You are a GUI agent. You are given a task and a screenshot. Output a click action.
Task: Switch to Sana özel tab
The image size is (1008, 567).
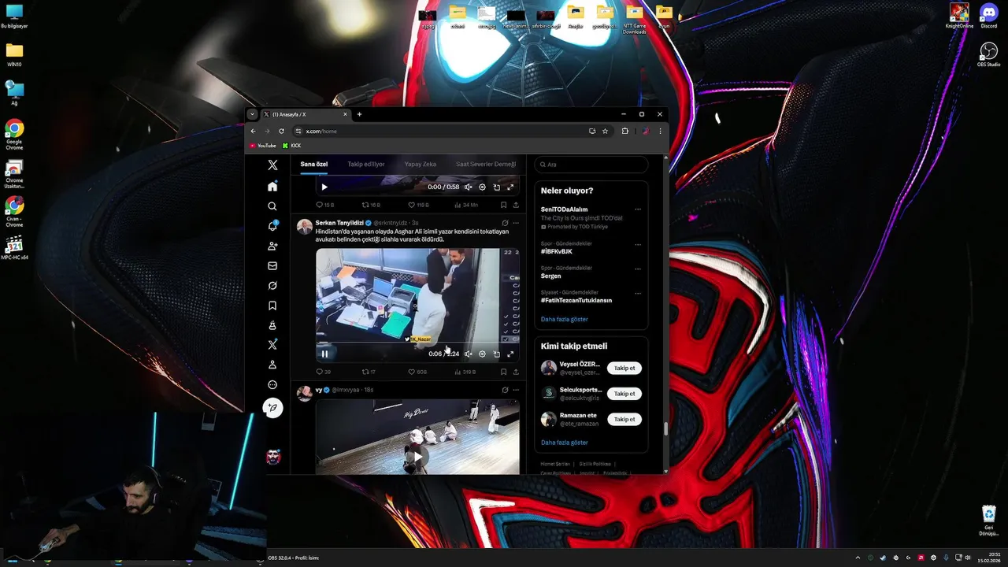[x=313, y=164]
